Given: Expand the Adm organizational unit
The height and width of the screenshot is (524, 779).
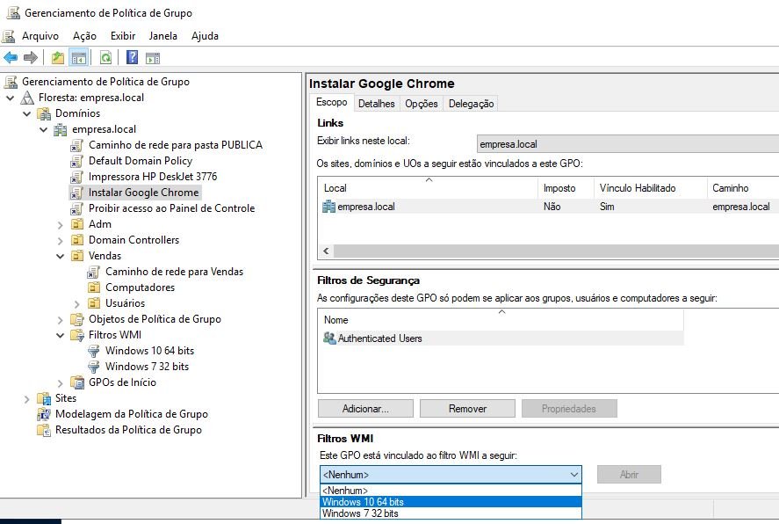Looking at the screenshot, I should coord(60,225).
